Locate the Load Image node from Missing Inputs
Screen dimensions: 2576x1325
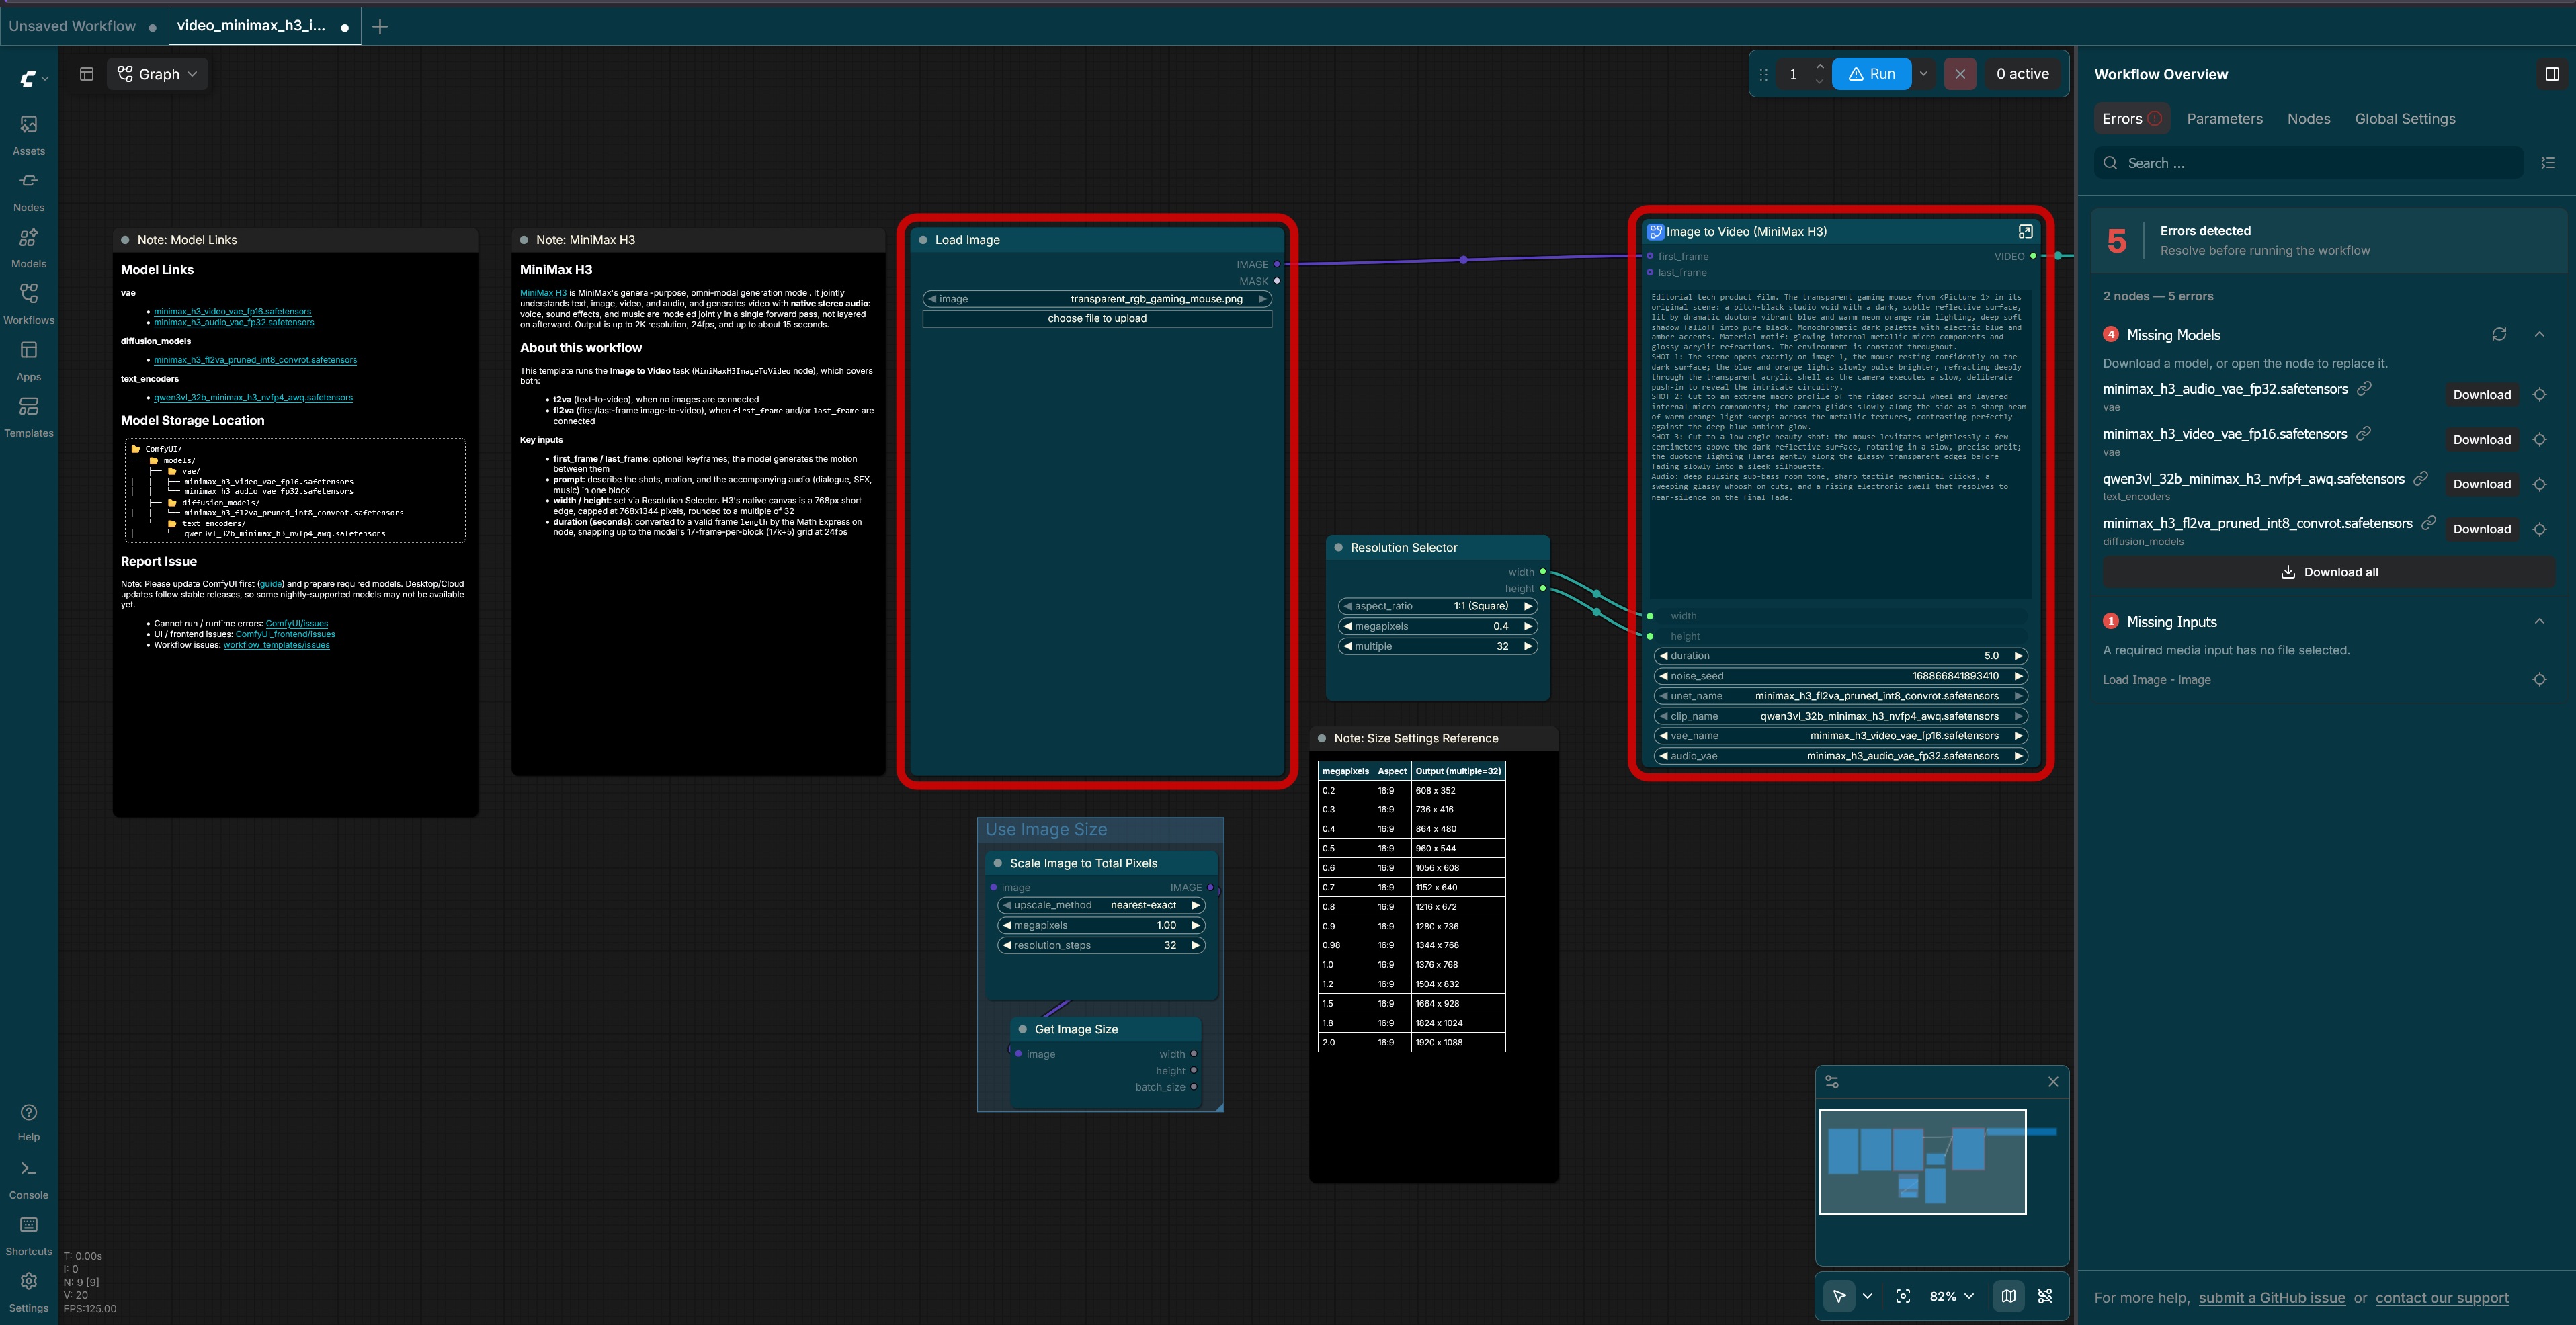click(x=2539, y=680)
